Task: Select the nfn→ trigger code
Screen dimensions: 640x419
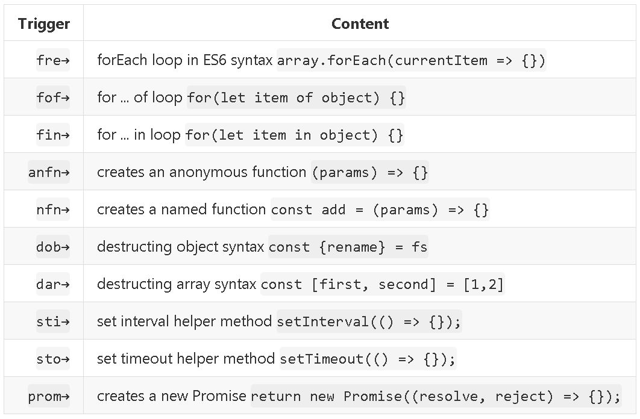Action: pos(53,209)
